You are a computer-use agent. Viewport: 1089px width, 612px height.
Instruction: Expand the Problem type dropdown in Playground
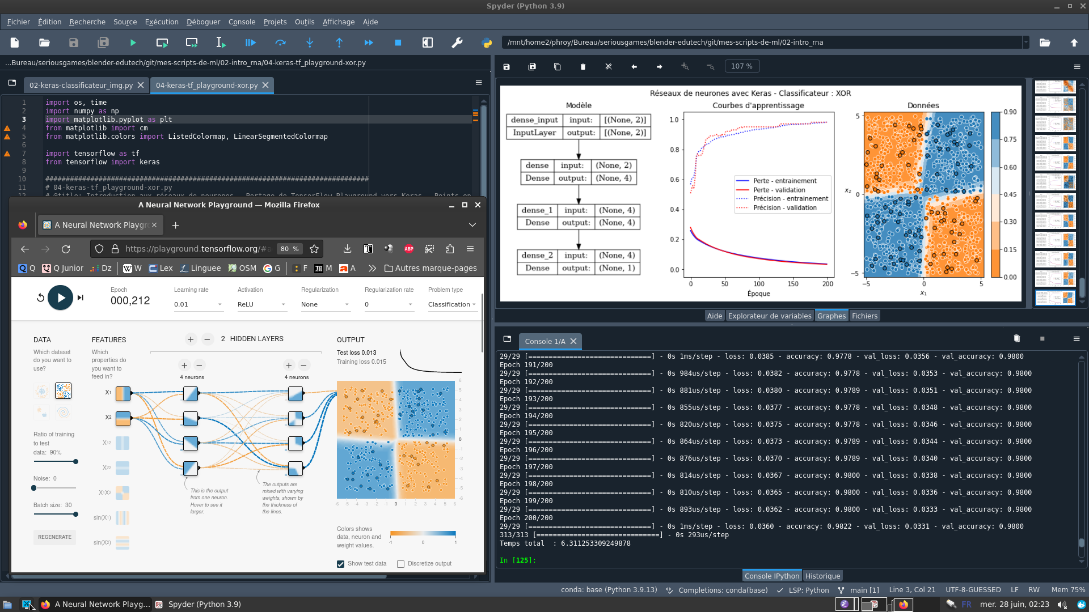click(450, 304)
